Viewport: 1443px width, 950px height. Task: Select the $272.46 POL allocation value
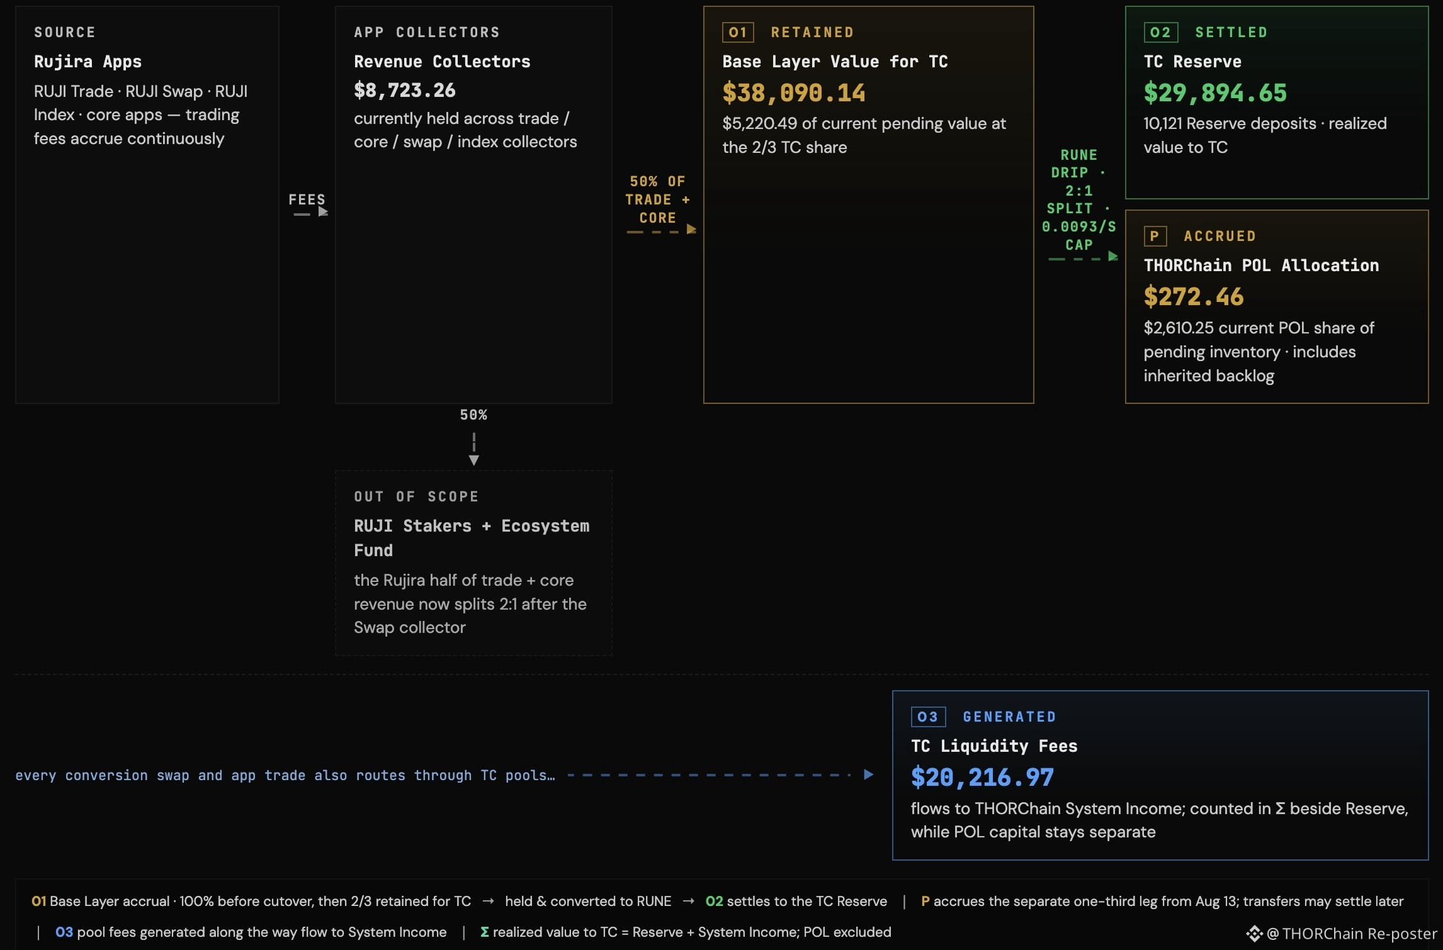coord(1194,297)
